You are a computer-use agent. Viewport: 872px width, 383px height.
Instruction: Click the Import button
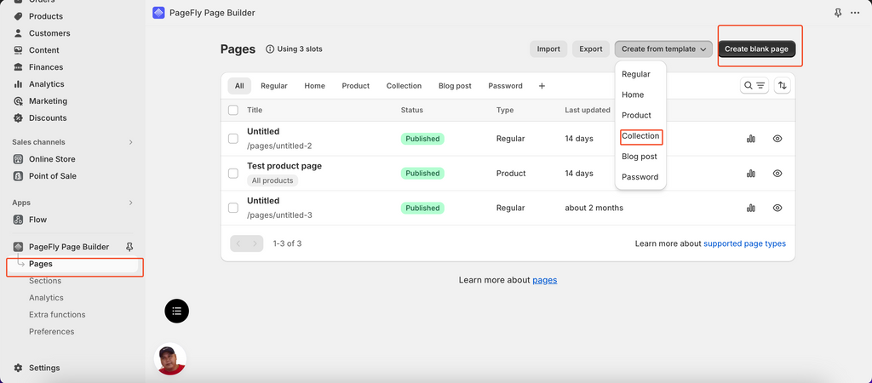[548, 49]
